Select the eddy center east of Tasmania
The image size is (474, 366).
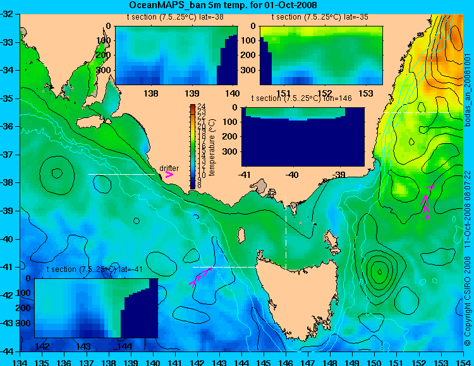click(x=380, y=272)
